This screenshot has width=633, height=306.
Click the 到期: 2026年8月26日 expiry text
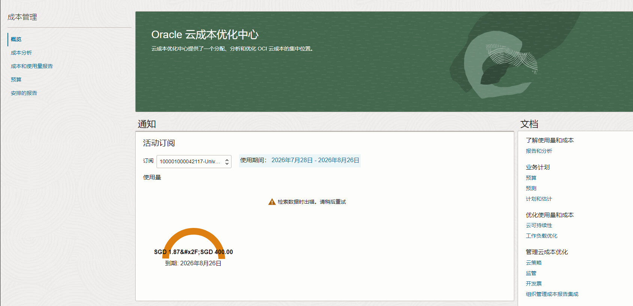click(193, 263)
